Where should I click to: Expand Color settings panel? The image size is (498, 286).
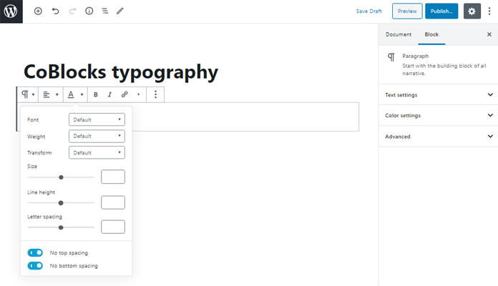point(439,116)
